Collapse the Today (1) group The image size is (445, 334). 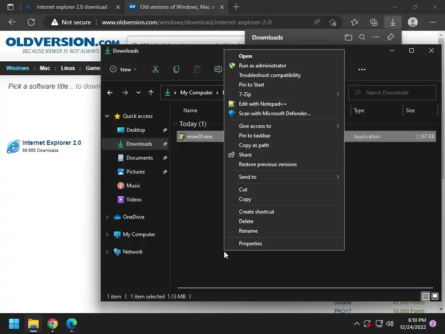tap(175, 124)
